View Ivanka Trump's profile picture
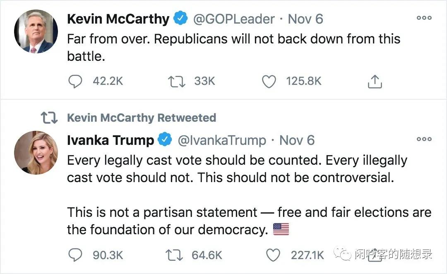This screenshot has height=274, width=447. (x=36, y=152)
